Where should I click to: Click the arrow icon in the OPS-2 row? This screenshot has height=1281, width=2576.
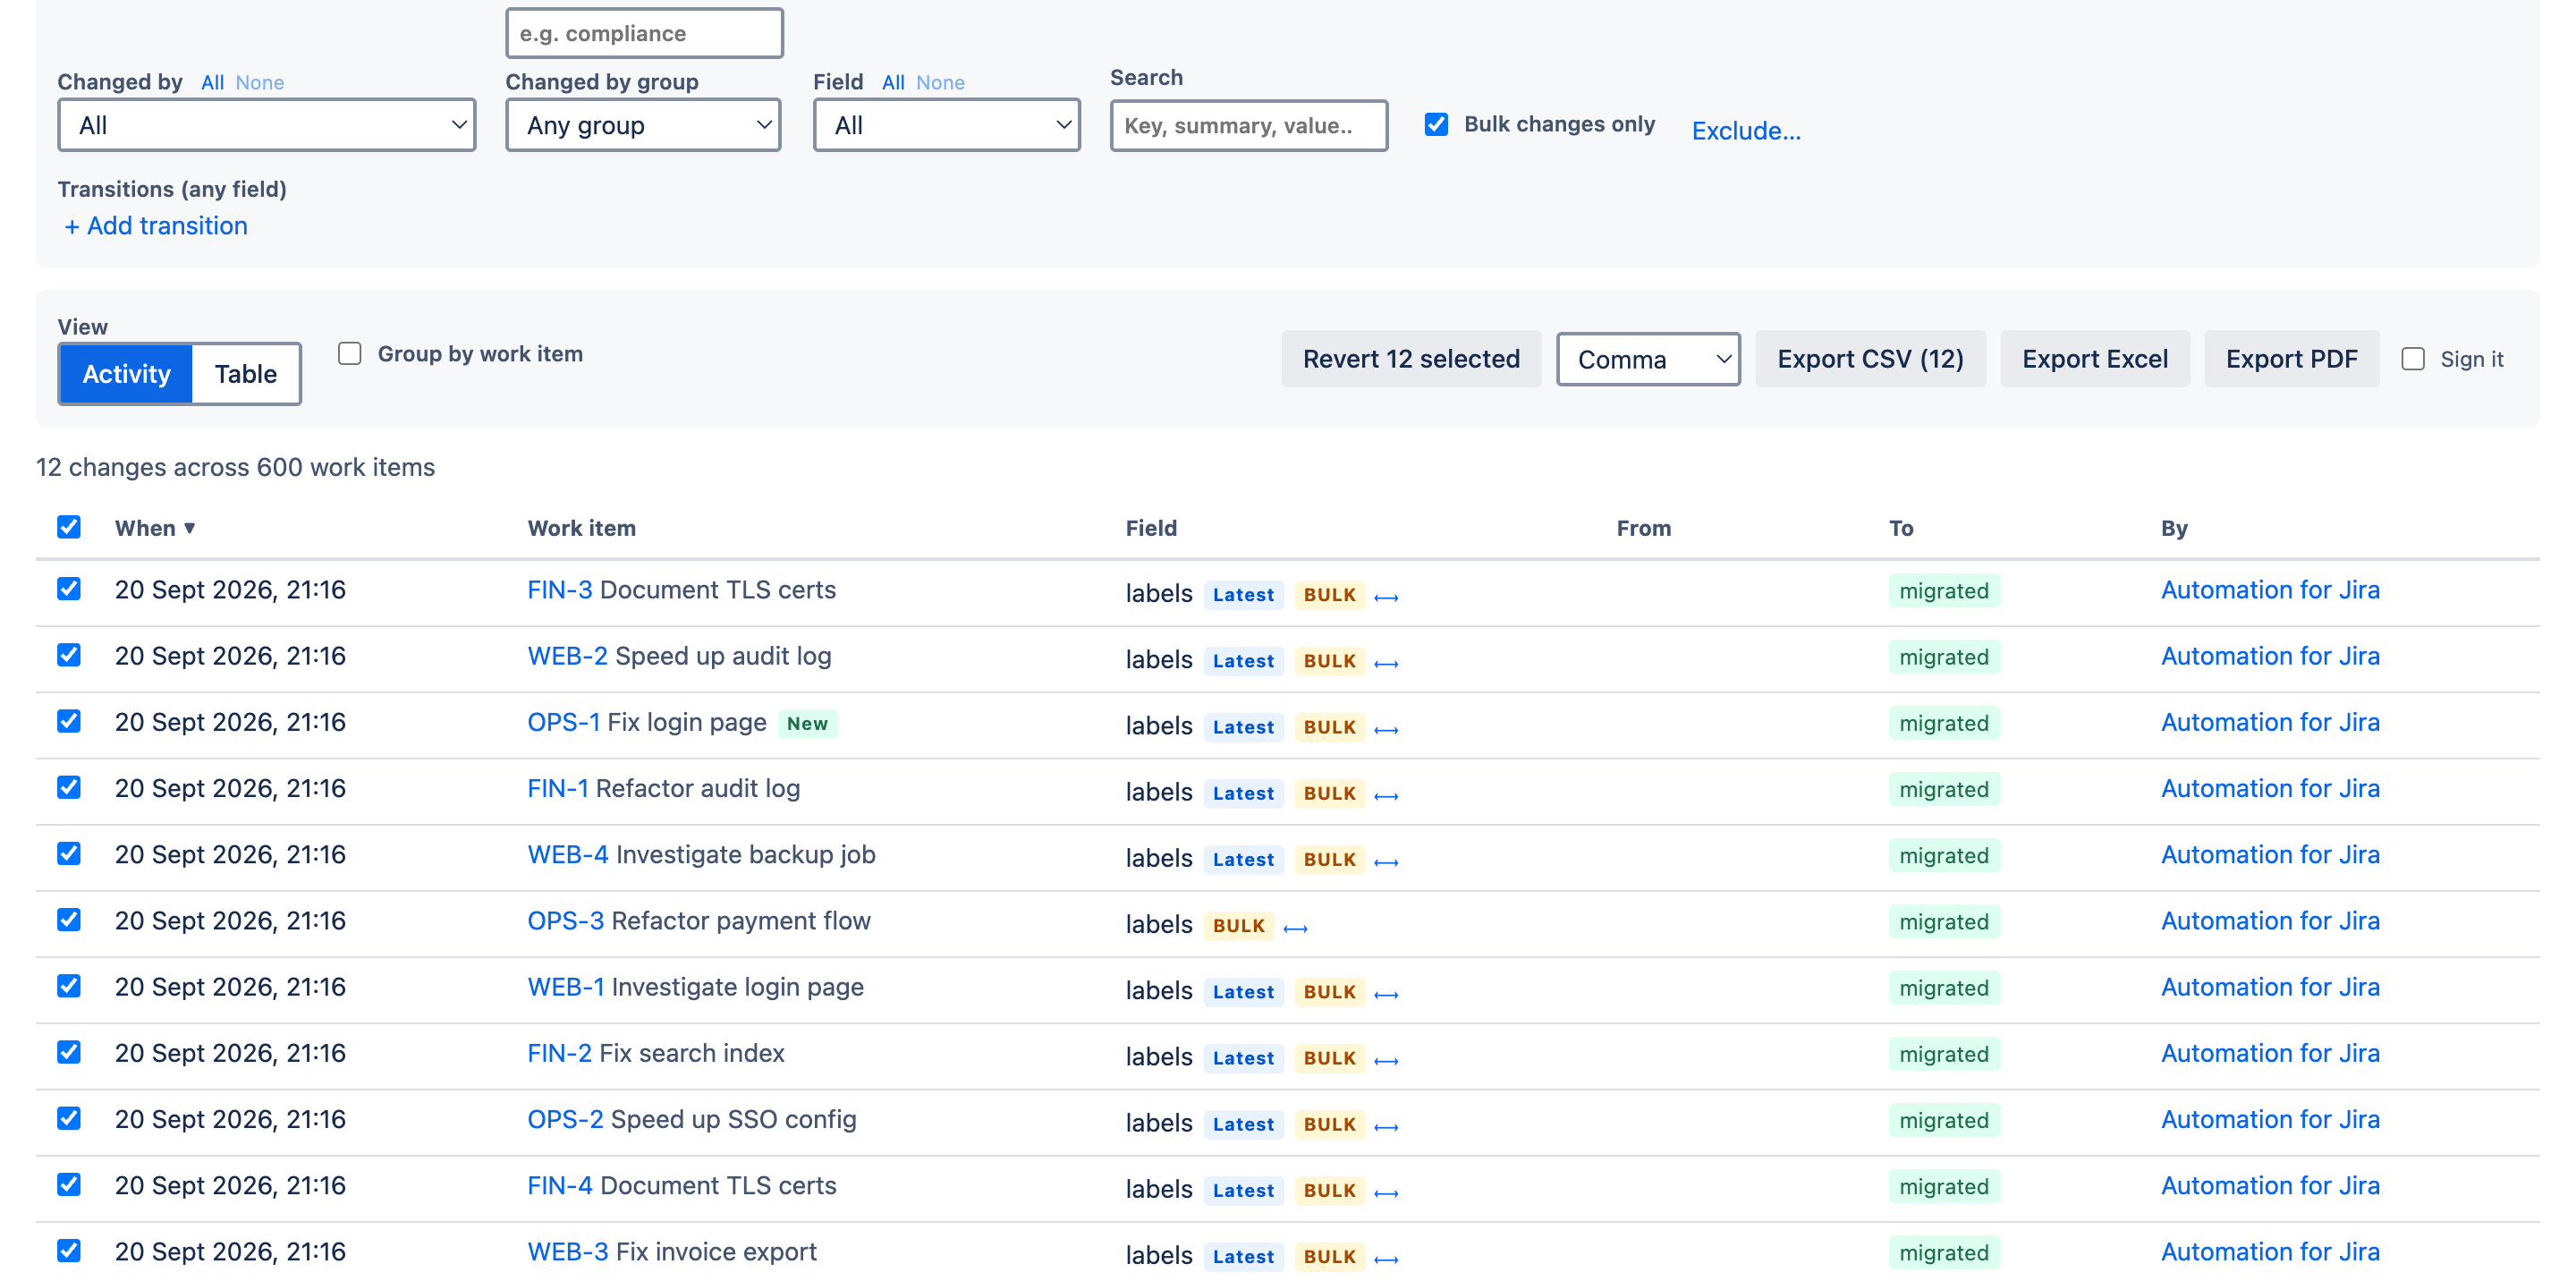pyautogui.click(x=1386, y=1126)
